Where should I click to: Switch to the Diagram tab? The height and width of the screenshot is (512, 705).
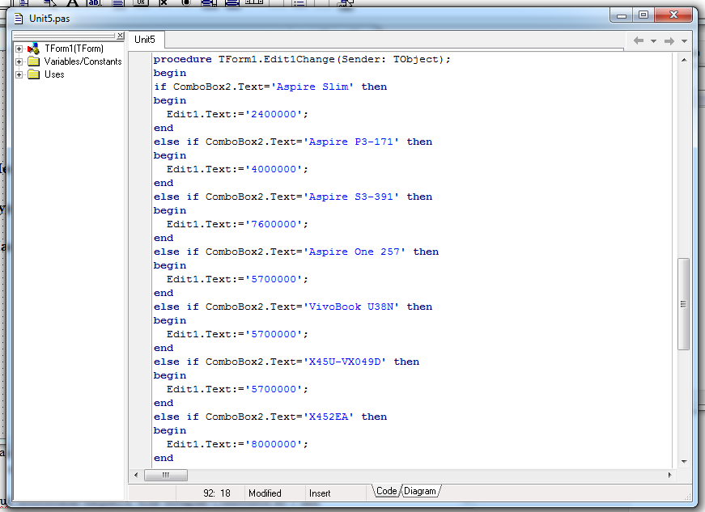pos(420,491)
